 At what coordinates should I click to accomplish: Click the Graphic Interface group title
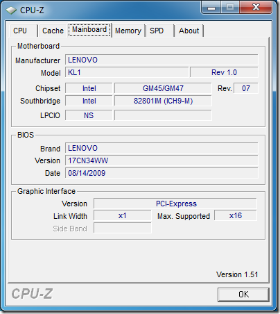(46, 191)
